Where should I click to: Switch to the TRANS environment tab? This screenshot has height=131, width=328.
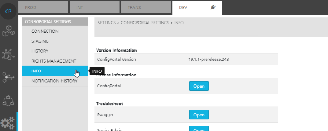(146, 8)
